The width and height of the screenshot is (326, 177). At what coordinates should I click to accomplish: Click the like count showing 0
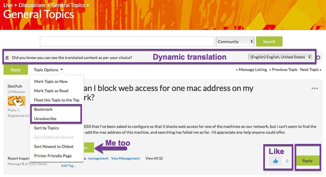(x=287, y=161)
